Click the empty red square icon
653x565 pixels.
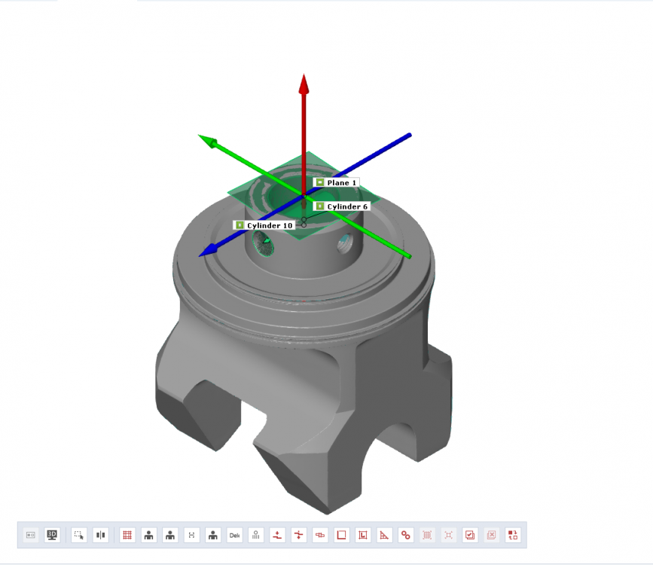[341, 535]
